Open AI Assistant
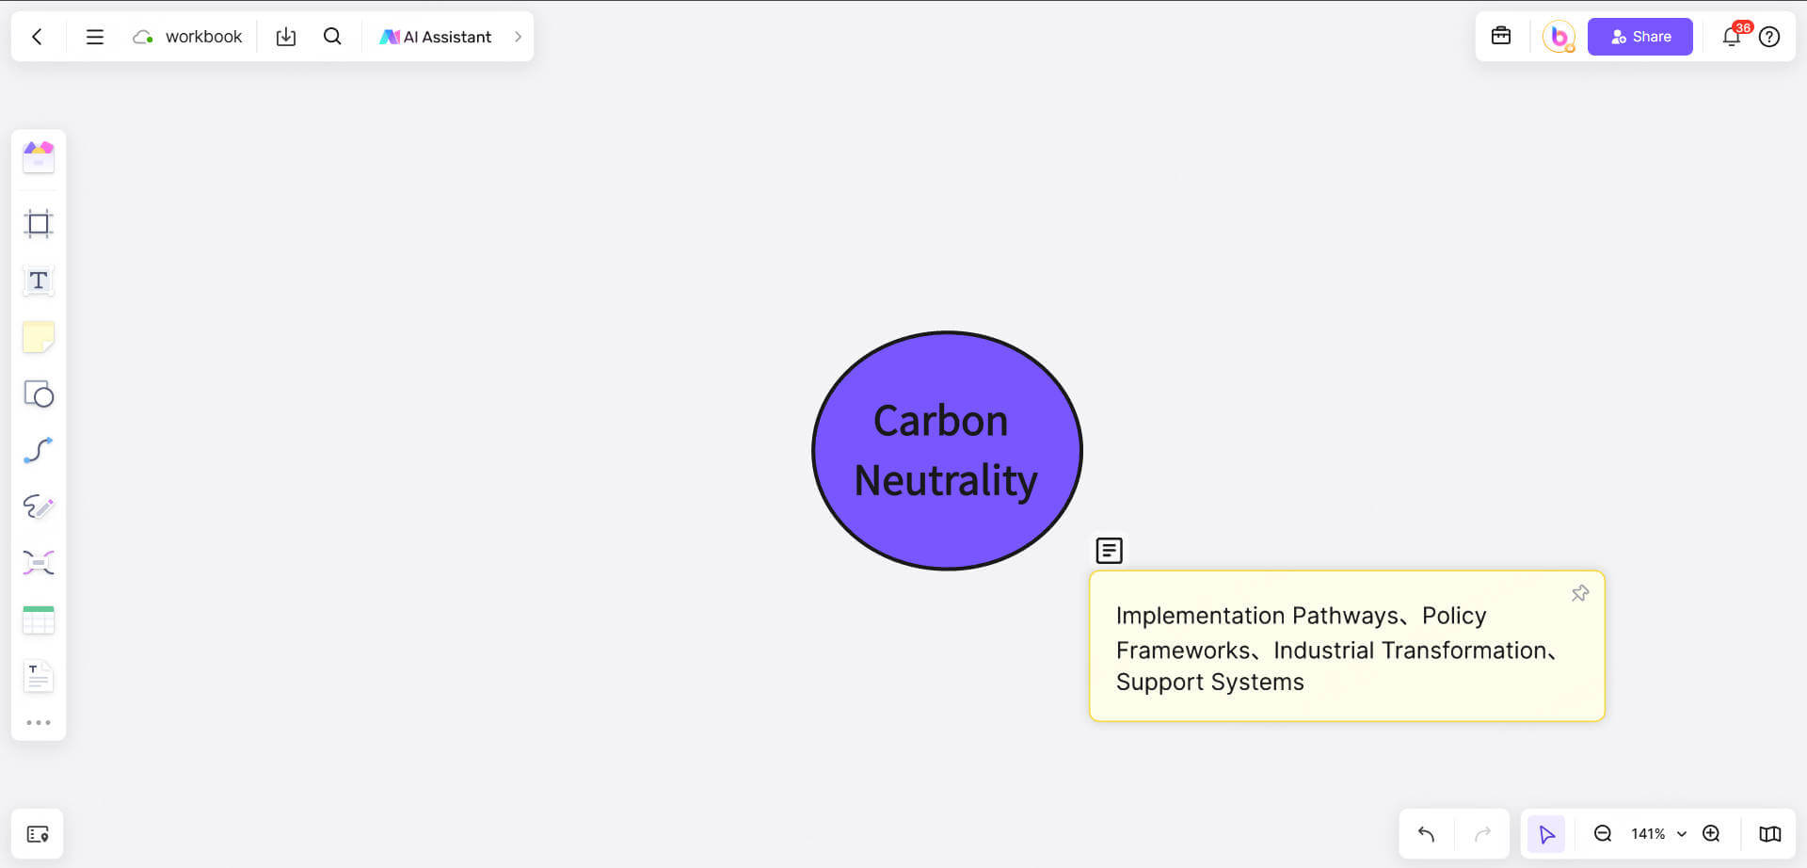Image resolution: width=1807 pixels, height=868 pixels. tap(436, 37)
